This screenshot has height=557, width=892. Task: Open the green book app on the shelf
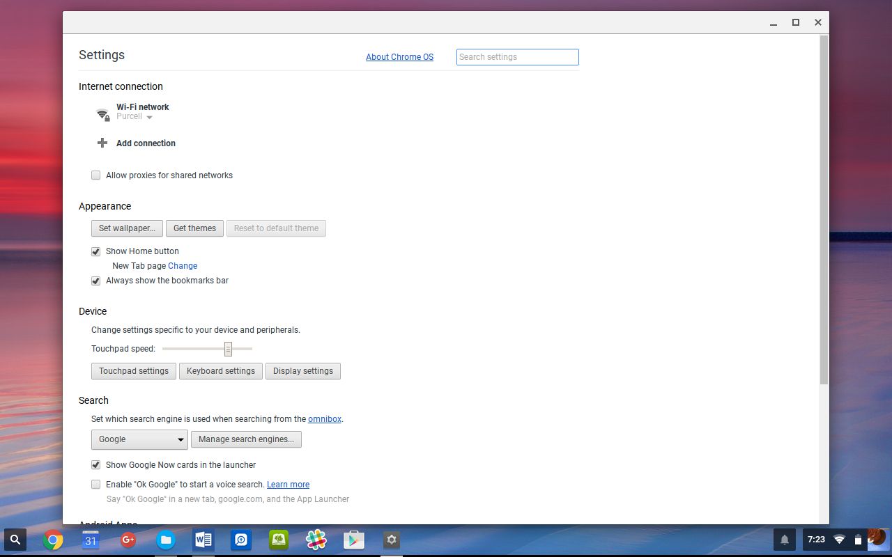279,540
